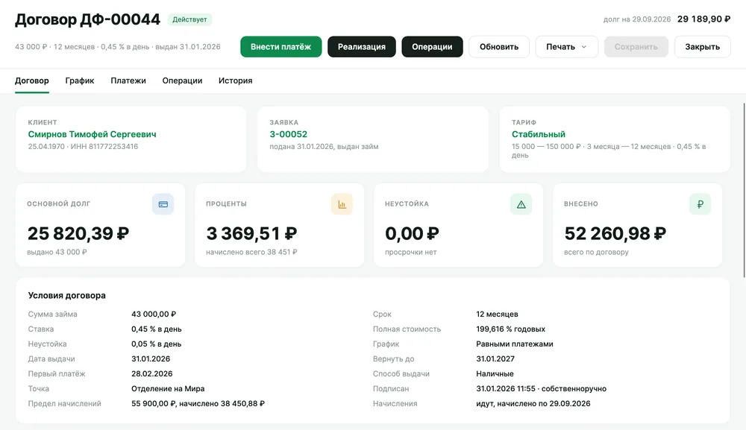The image size is (746, 430).
Task: Click Полная стоимость value 199,616 % годовых
Action: 510,329
